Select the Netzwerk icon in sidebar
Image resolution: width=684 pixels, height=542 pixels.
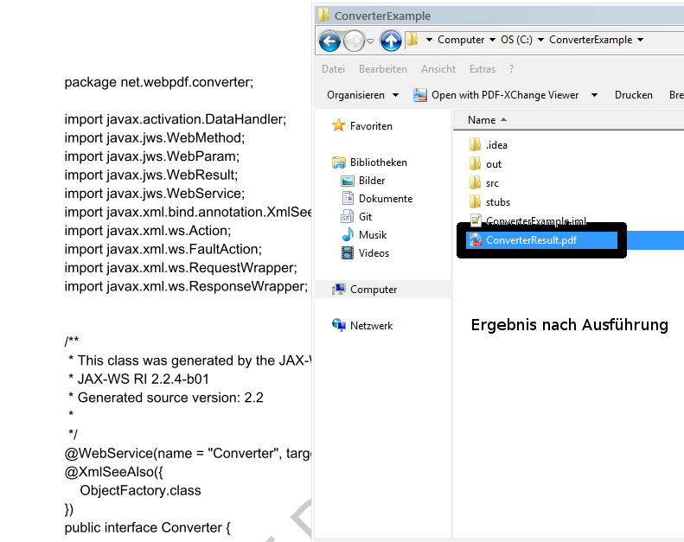click(x=339, y=326)
